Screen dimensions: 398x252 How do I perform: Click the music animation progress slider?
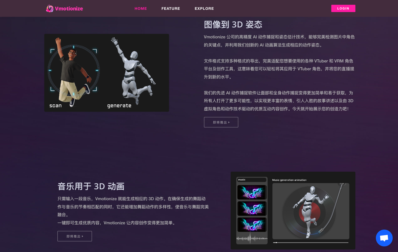(311, 242)
